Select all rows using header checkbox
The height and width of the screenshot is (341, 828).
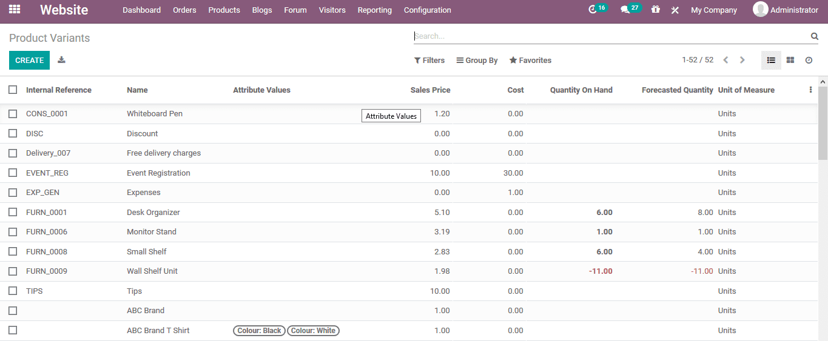coord(13,90)
